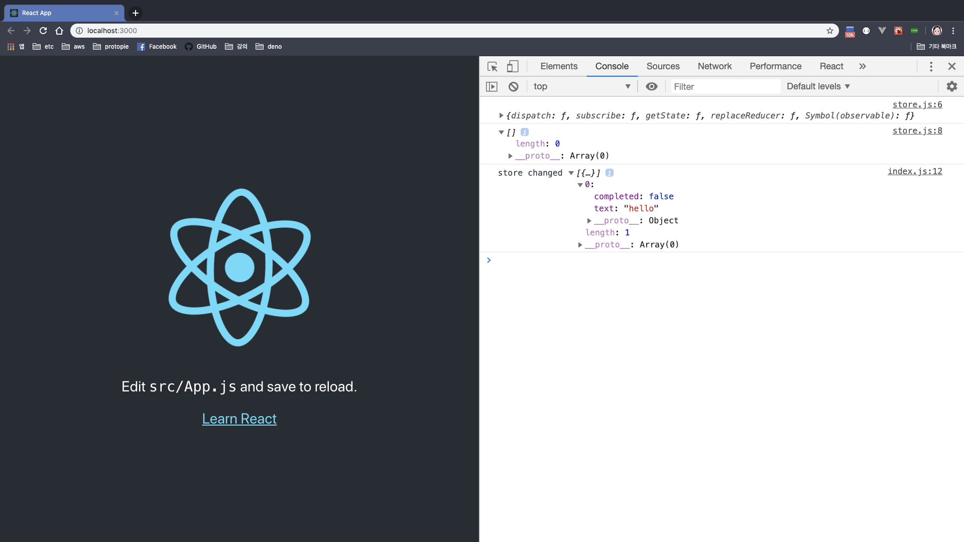The height and width of the screenshot is (542, 964).
Task: Show the console sidebar panel icon
Action: (x=492, y=86)
